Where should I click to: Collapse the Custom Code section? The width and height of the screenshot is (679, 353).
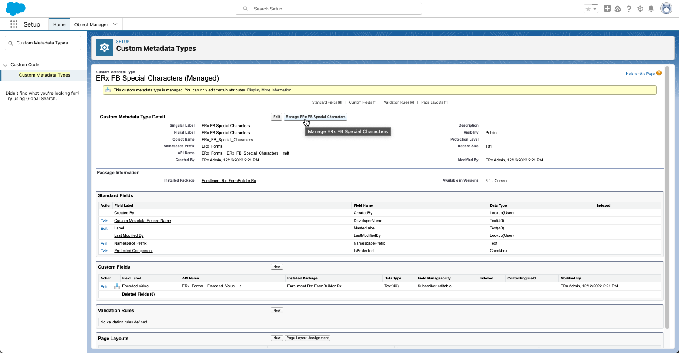[5, 65]
